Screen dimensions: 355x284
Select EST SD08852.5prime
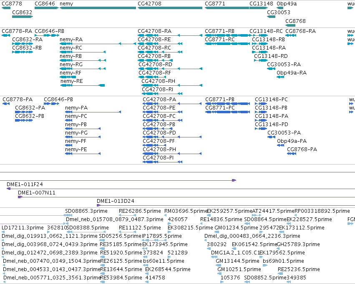point(265,278)
